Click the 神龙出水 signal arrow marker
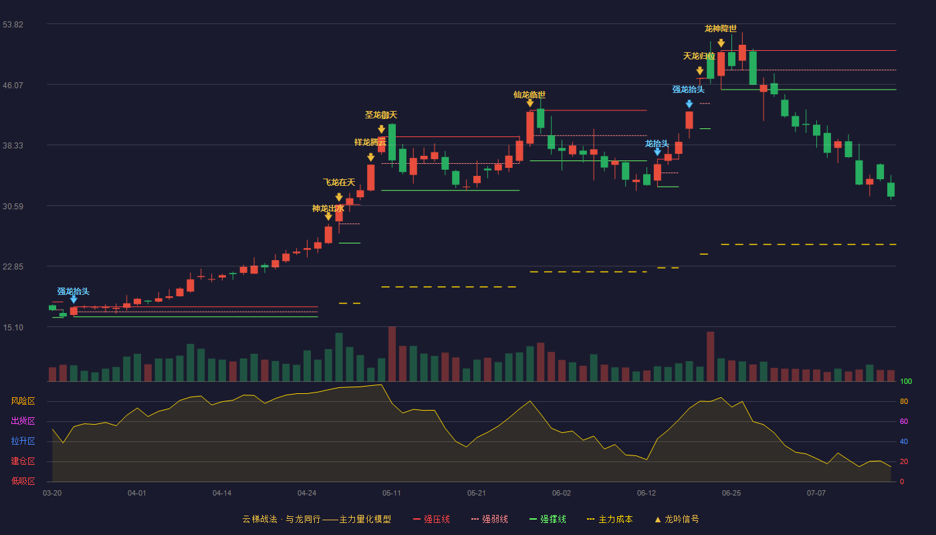The height and width of the screenshot is (535, 936). [328, 217]
